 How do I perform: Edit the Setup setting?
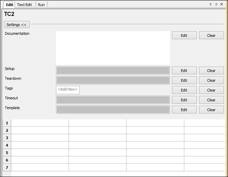point(184,70)
